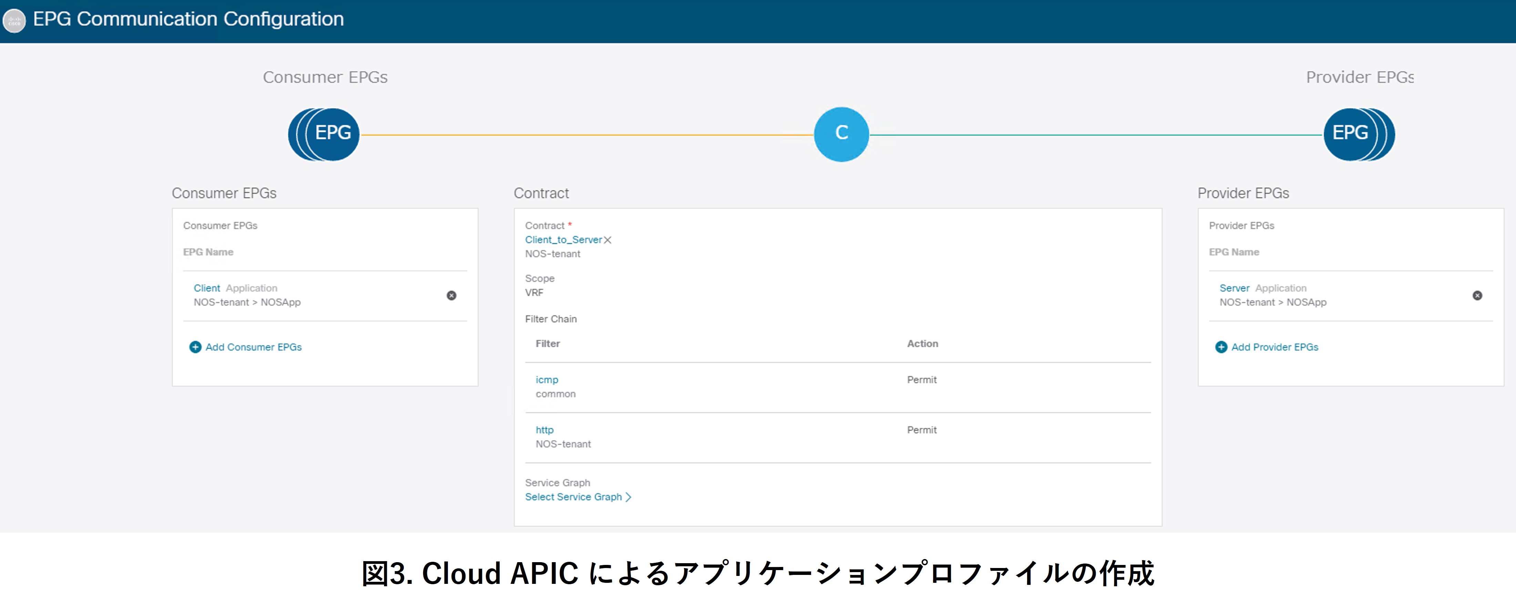Click the Consumer EPG Name column header
Screen dimensions: 1516x609
pyautogui.click(x=208, y=252)
